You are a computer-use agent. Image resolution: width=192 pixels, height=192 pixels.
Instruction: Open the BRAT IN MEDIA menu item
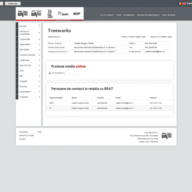[x=169, y=15]
